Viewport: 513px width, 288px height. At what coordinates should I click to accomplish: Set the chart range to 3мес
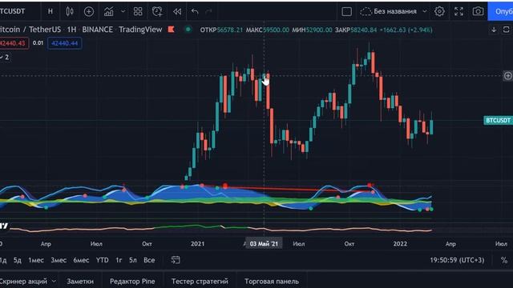pyautogui.click(x=59, y=260)
